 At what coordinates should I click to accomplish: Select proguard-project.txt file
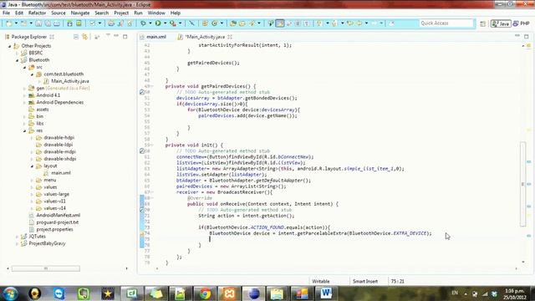coord(58,222)
